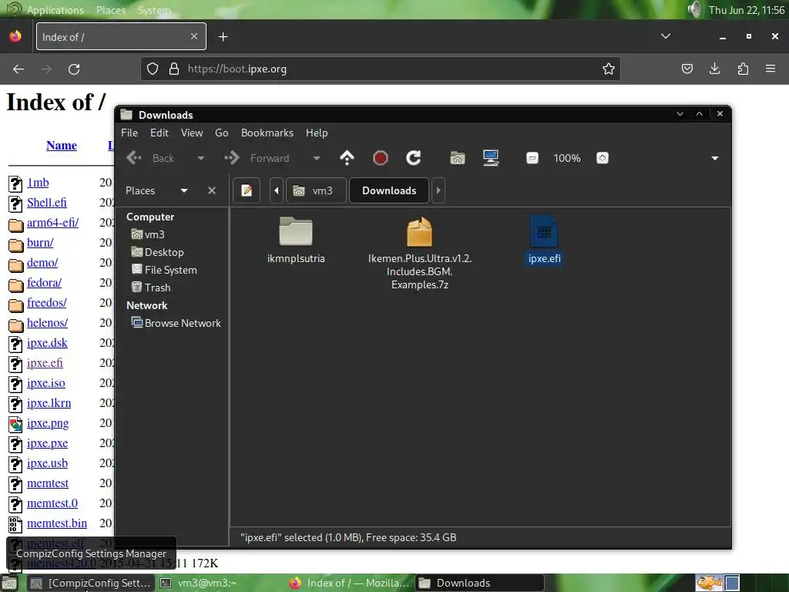
Task: Open the File menu
Action: 129,133
